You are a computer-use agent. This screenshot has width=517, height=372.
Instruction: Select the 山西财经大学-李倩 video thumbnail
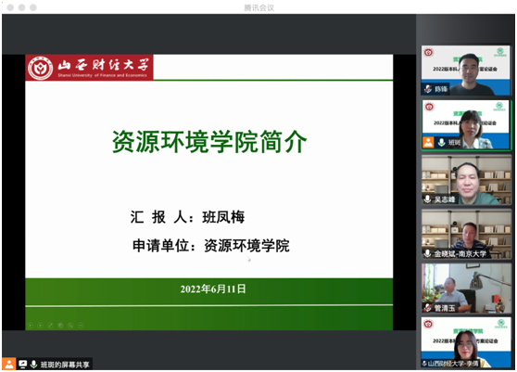click(466, 342)
